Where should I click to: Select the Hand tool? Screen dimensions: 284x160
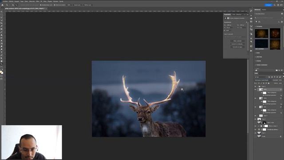[2, 61]
